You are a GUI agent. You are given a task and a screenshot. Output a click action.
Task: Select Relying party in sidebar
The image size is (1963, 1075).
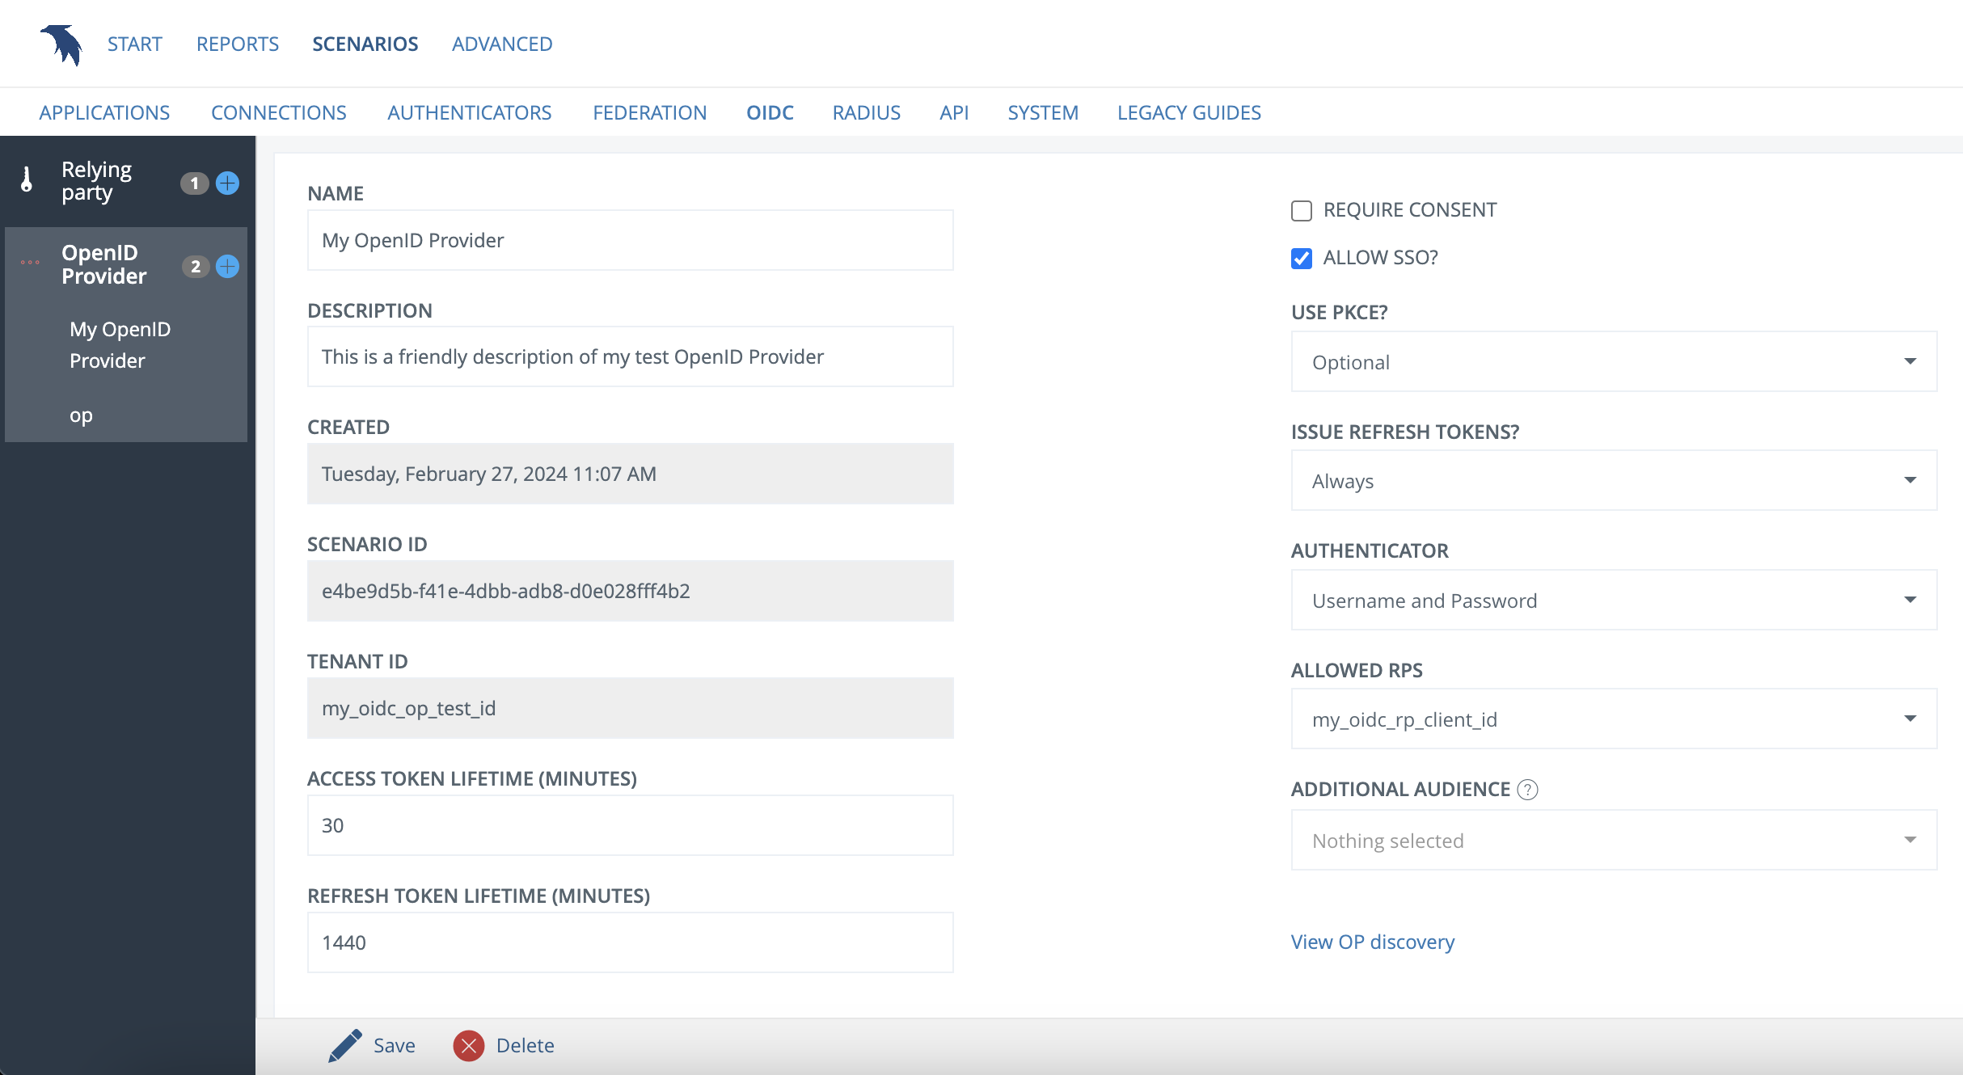click(x=96, y=181)
